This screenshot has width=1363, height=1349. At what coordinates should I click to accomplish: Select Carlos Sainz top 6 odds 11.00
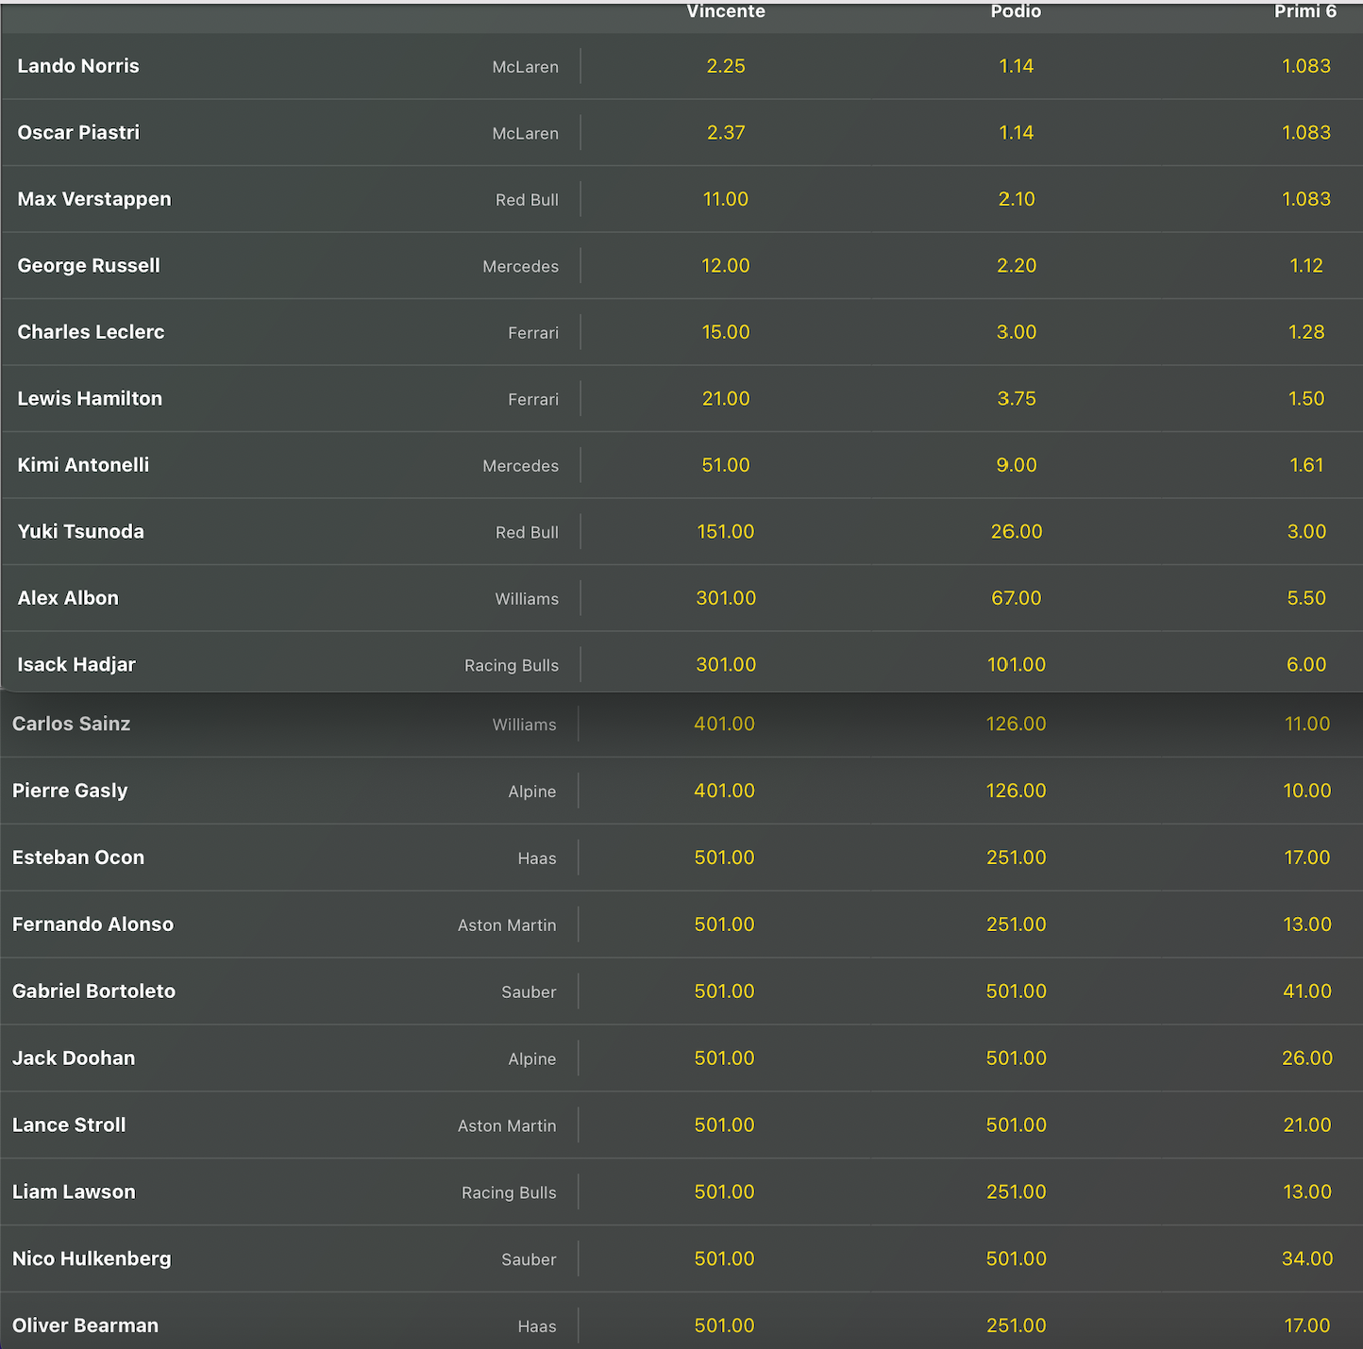click(1306, 724)
